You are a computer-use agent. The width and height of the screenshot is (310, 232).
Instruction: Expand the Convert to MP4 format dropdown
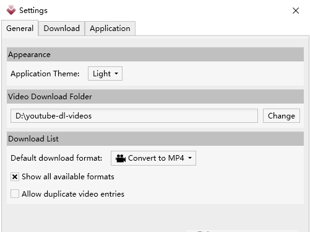(x=153, y=158)
